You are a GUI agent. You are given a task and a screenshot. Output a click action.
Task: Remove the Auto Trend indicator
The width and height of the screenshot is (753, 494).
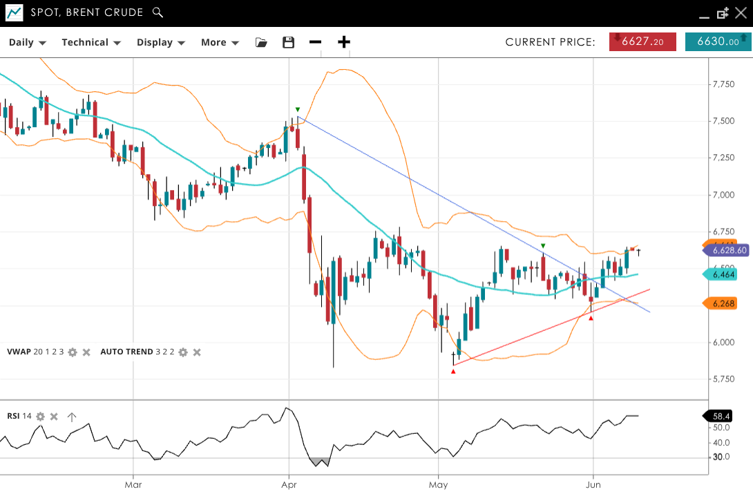coord(197,352)
